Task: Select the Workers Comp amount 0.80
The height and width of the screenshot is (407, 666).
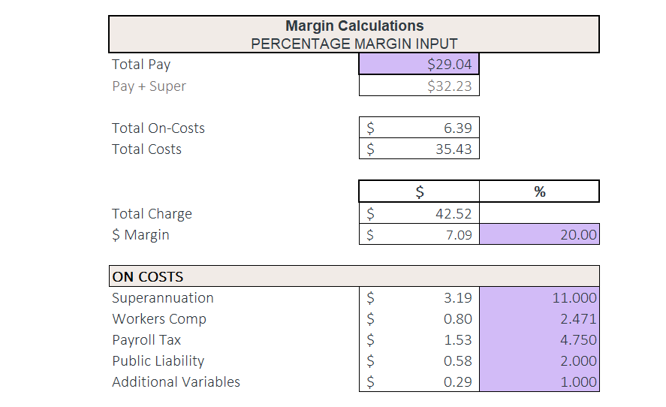Action: point(419,319)
